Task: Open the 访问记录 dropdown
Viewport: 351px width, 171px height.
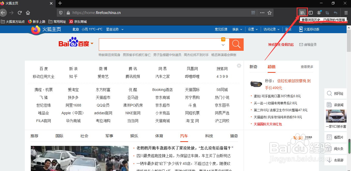Action: pos(271,29)
